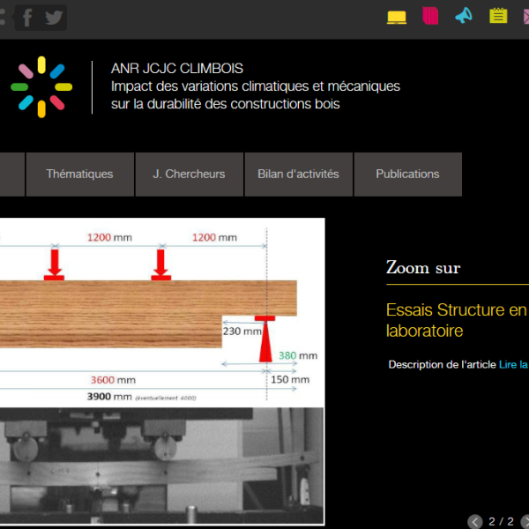This screenshot has height=529, width=529.
Task: Click the 'Lire la' read more link
Action: tap(513, 364)
